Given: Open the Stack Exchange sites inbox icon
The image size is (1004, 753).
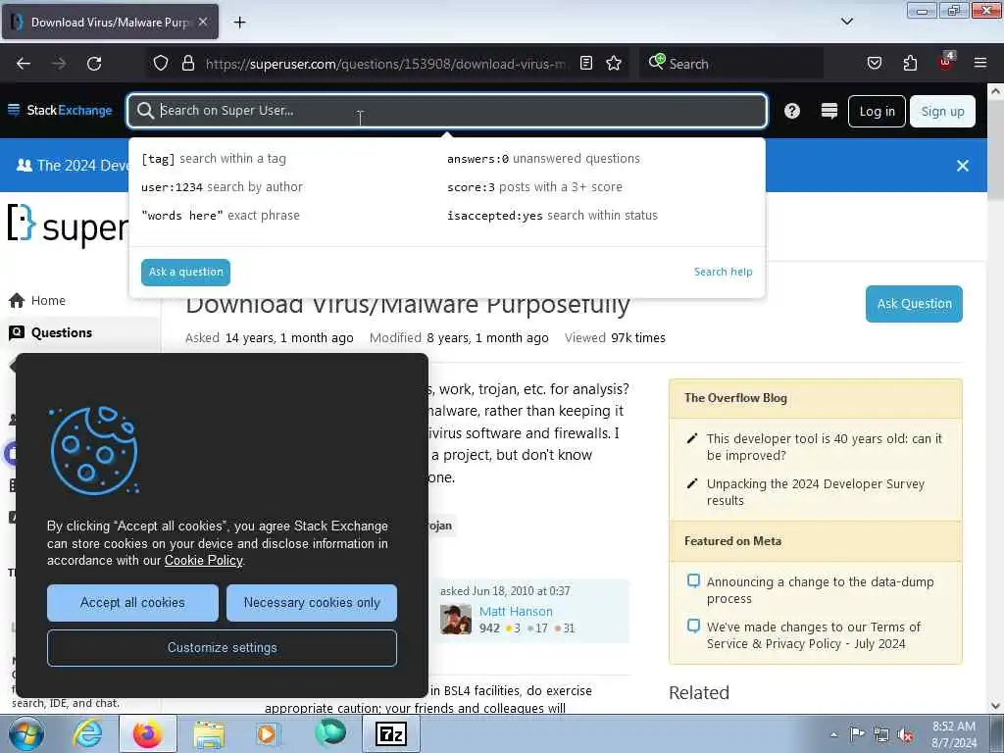Looking at the screenshot, I should (829, 111).
